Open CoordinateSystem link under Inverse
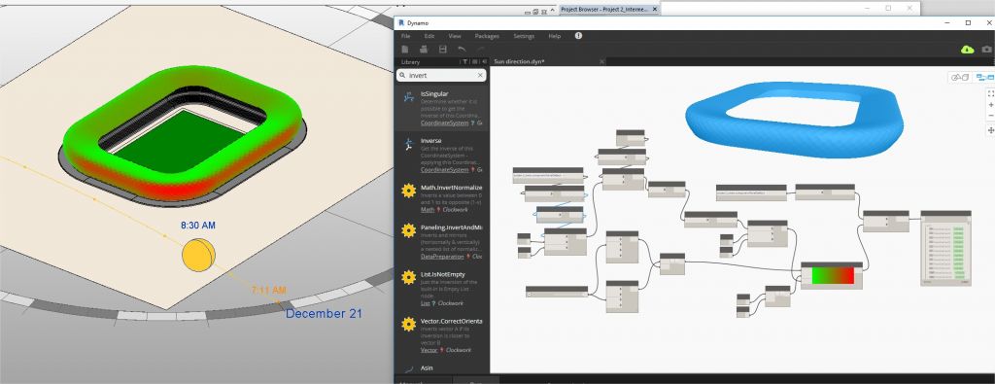Image resolution: width=995 pixels, height=384 pixels. [x=444, y=170]
